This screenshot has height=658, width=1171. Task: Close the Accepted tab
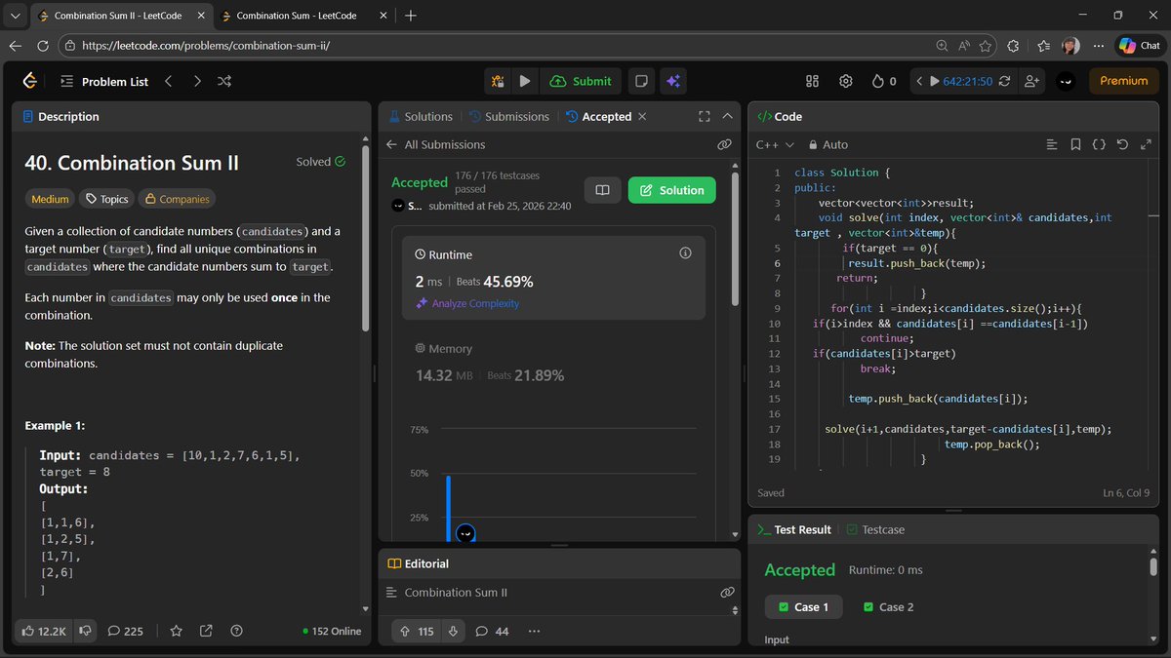(x=641, y=116)
